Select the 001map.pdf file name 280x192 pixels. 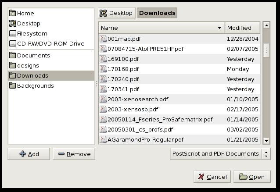[x=124, y=39]
